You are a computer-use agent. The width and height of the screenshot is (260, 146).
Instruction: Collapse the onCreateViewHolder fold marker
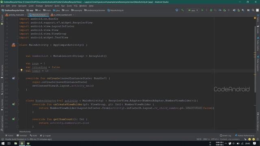(18, 104)
